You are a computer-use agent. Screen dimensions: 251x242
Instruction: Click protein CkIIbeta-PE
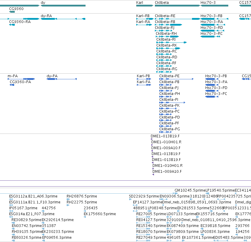pyautogui.click(x=176, y=79)
